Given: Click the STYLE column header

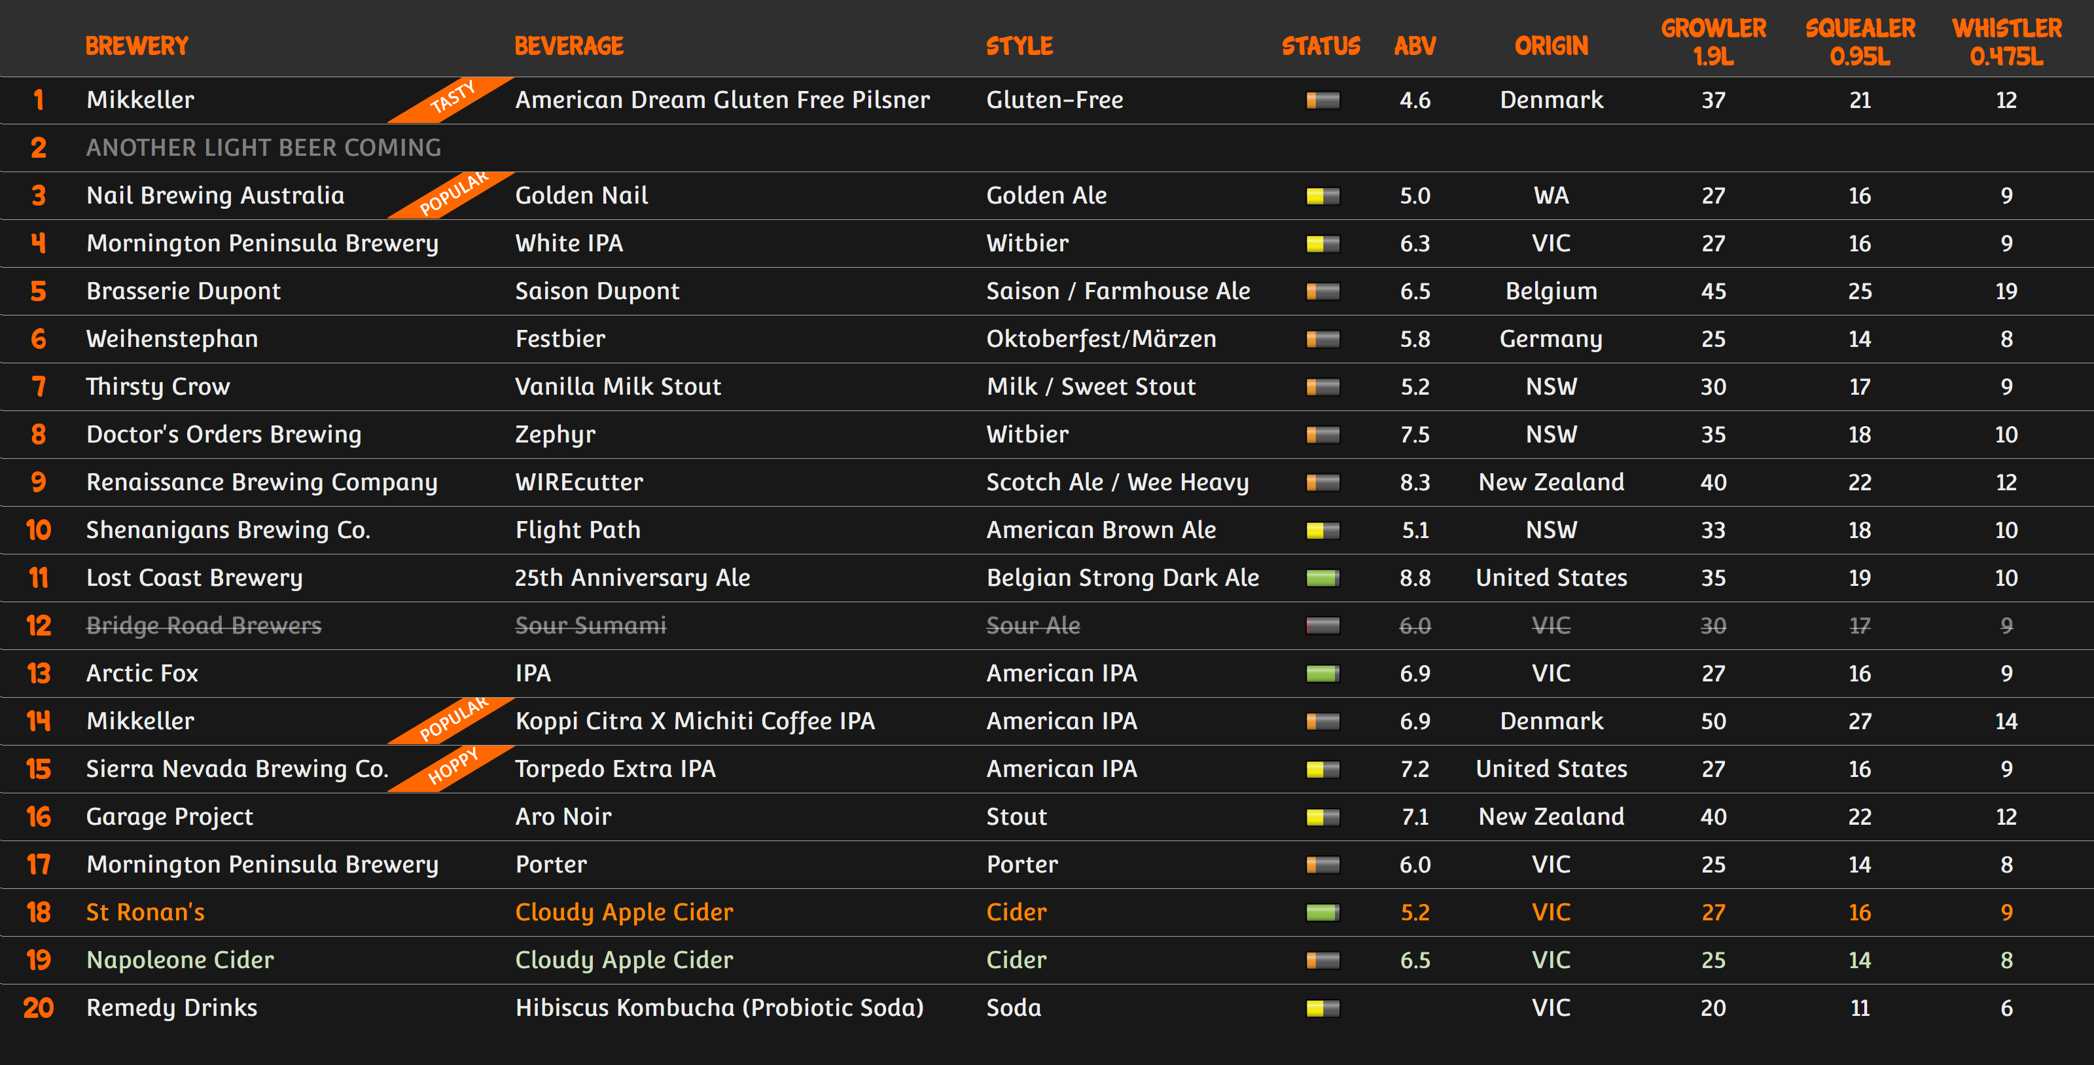Looking at the screenshot, I should 1019,46.
